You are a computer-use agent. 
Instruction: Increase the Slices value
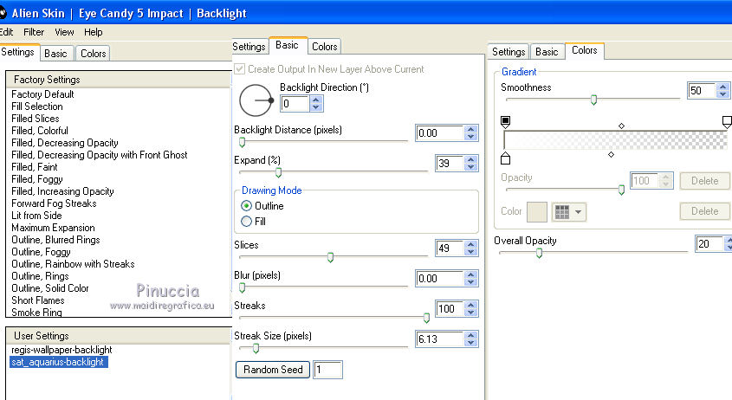471,244
